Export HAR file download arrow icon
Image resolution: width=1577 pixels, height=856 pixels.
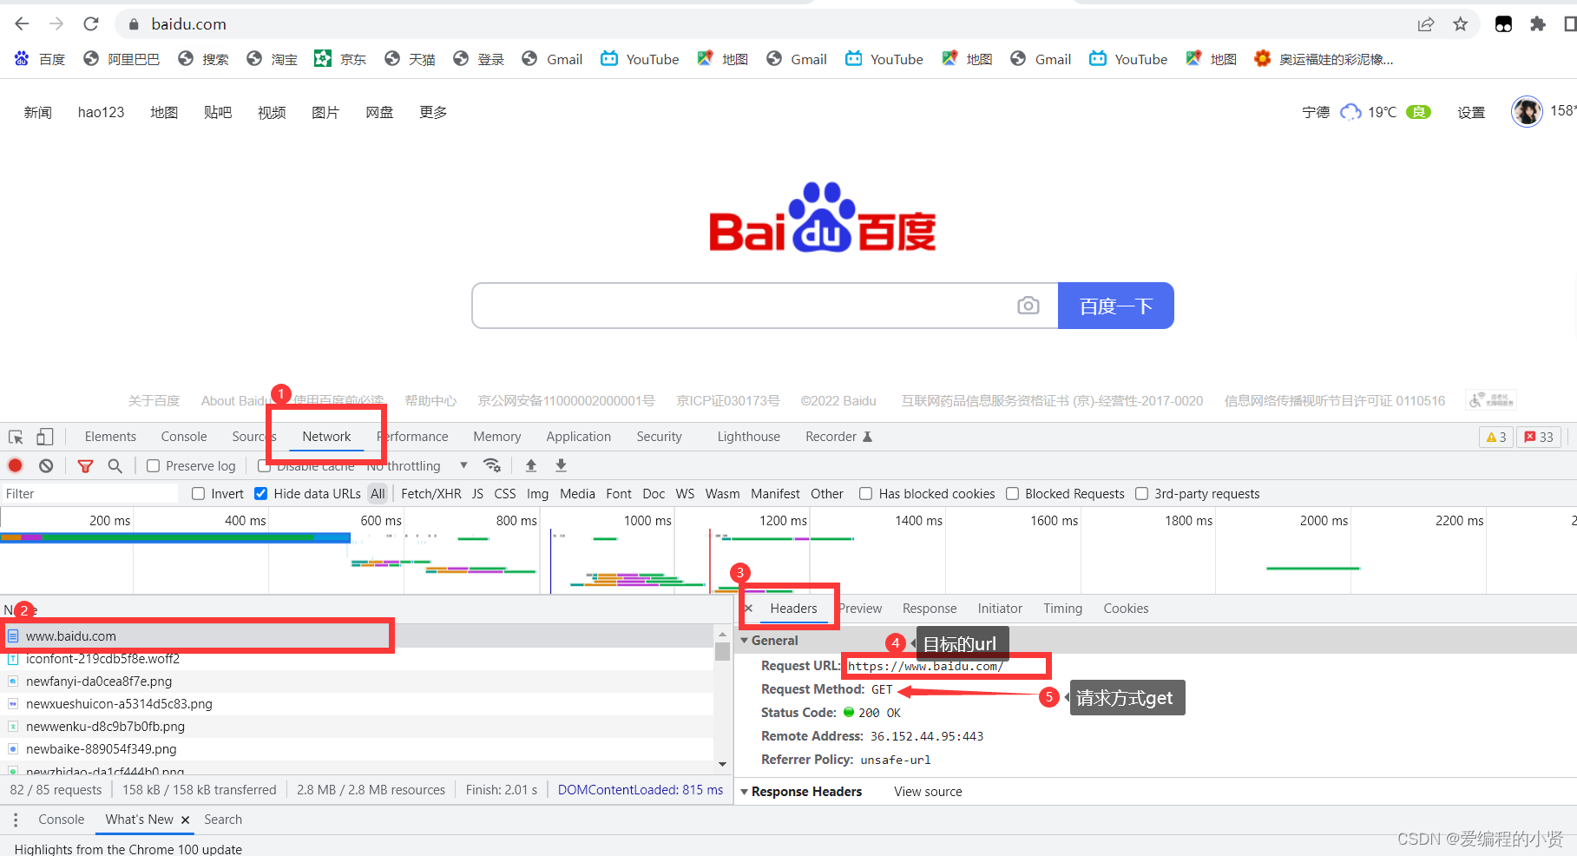click(562, 465)
